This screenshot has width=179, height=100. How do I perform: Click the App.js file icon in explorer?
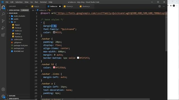tap(13, 25)
